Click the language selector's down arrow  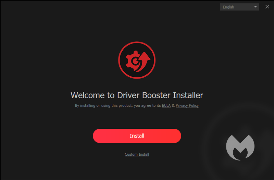point(256,7)
